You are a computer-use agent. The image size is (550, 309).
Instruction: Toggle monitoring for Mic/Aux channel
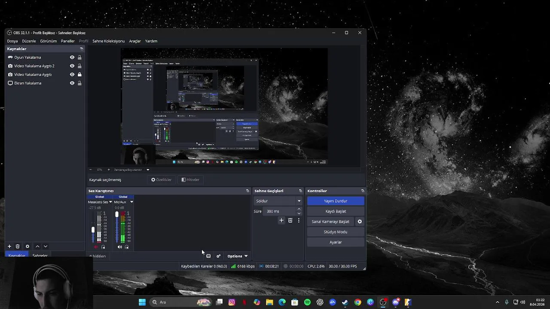click(x=127, y=247)
